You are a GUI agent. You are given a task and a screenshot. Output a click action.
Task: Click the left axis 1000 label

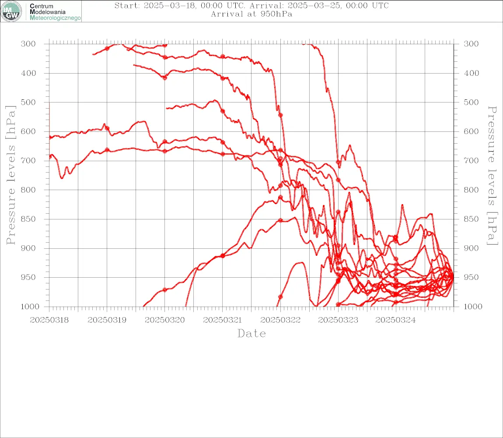coord(30,306)
